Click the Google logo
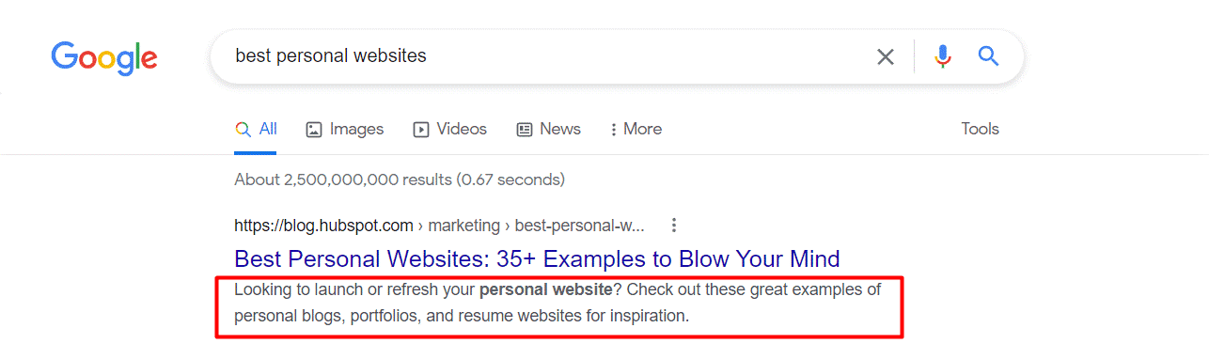This screenshot has width=1209, height=359. [x=104, y=58]
